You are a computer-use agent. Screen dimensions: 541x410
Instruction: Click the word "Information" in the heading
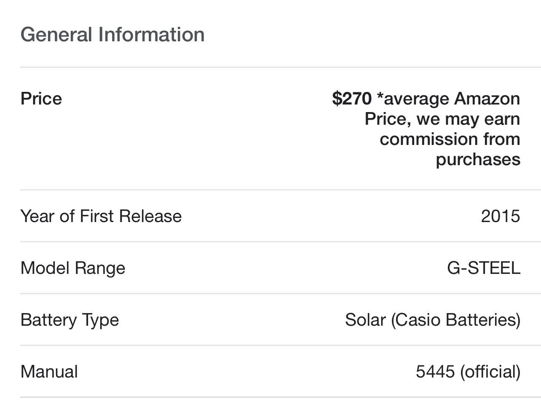[x=151, y=34]
